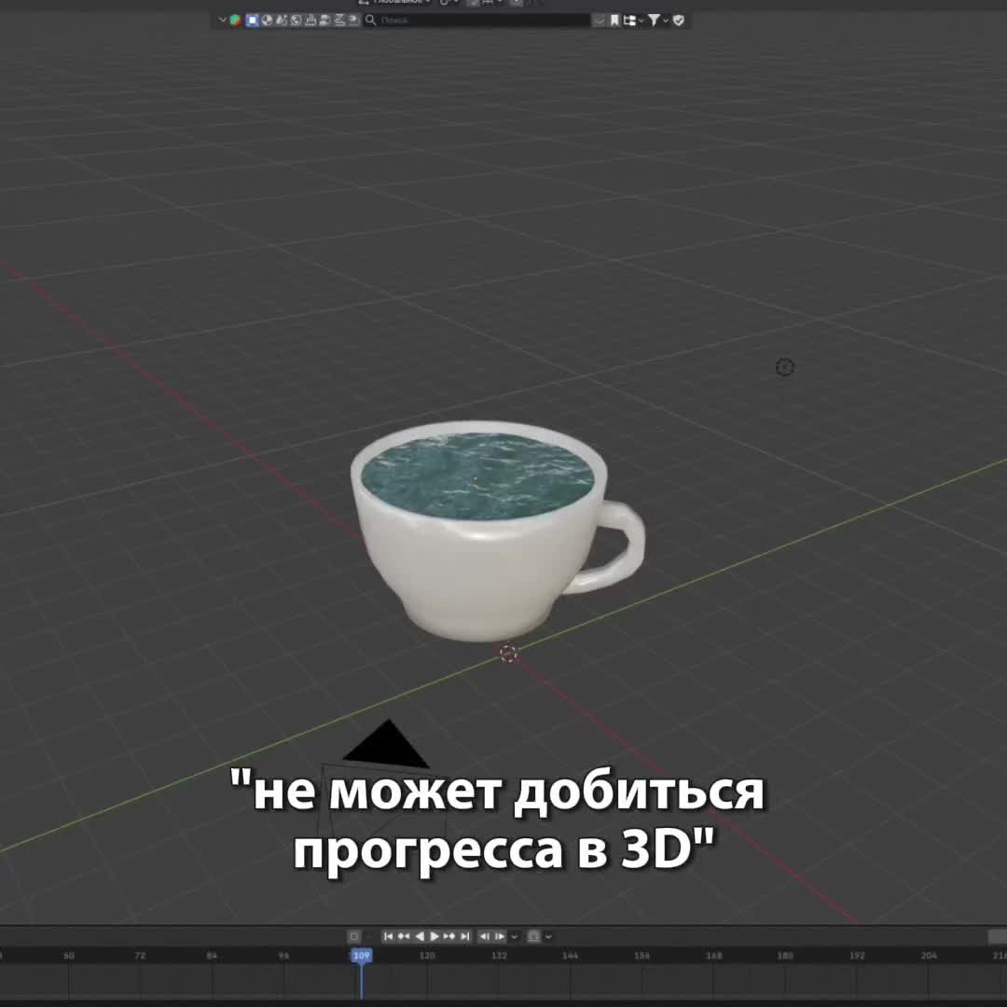
Task: Click the funnel filter icon
Action: point(654,20)
